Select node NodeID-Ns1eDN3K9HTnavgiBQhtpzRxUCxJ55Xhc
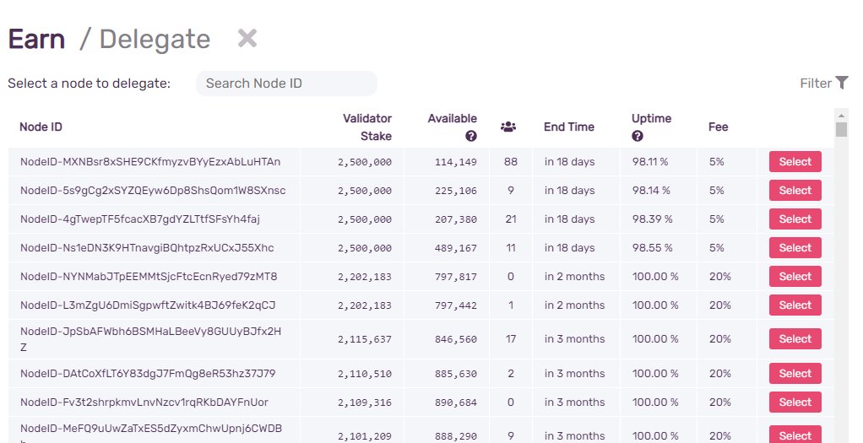Viewport: 863px width, 443px height. pos(795,247)
